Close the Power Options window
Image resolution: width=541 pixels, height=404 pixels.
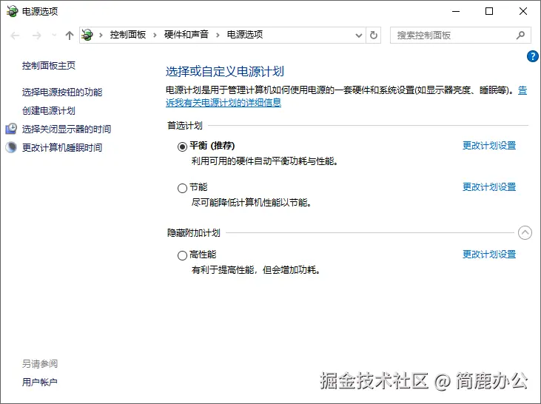[523, 11]
